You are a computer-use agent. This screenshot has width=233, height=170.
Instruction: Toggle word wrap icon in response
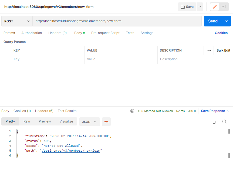[x=106, y=122]
